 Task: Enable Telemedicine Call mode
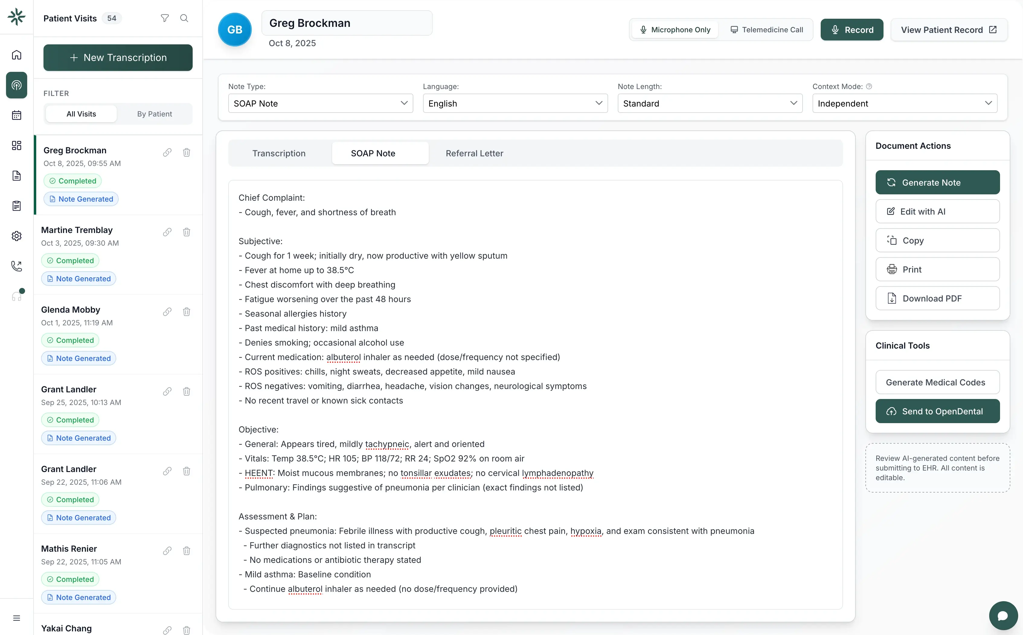(x=767, y=29)
